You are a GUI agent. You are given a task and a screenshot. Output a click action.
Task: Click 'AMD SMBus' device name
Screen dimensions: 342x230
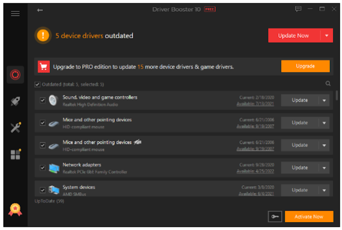pyautogui.click(x=74, y=194)
